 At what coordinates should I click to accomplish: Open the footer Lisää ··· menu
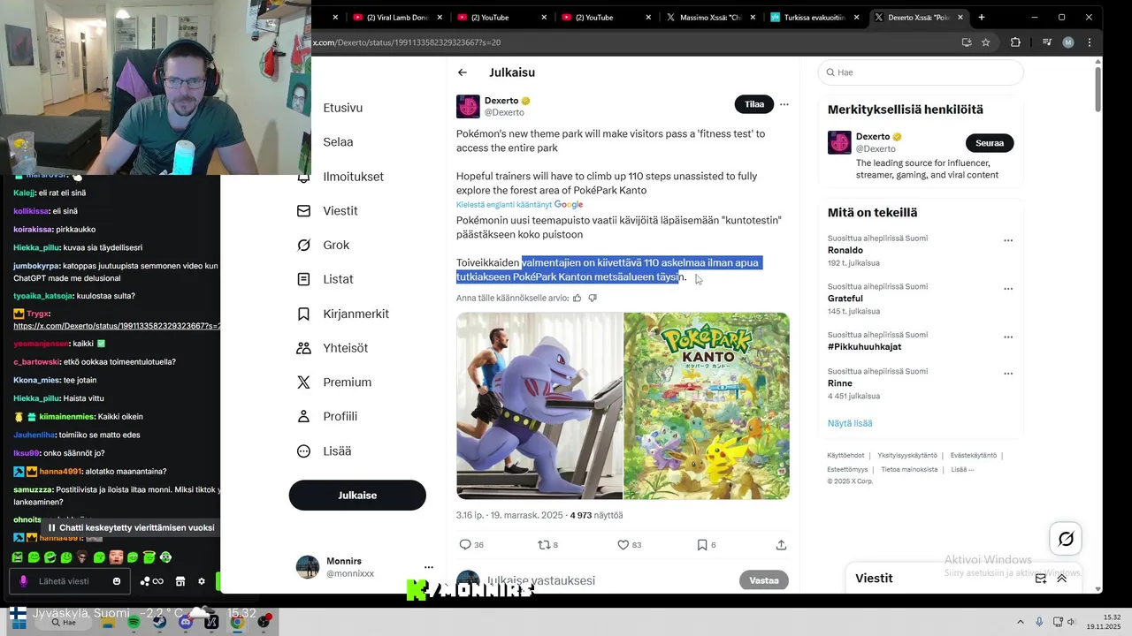(x=962, y=470)
